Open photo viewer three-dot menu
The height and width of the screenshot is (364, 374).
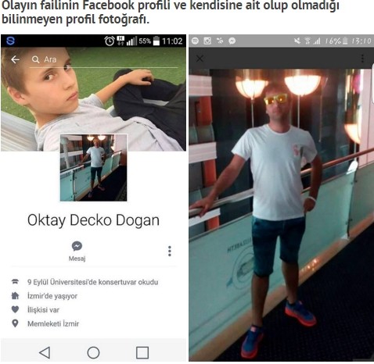[x=362, y=59]
